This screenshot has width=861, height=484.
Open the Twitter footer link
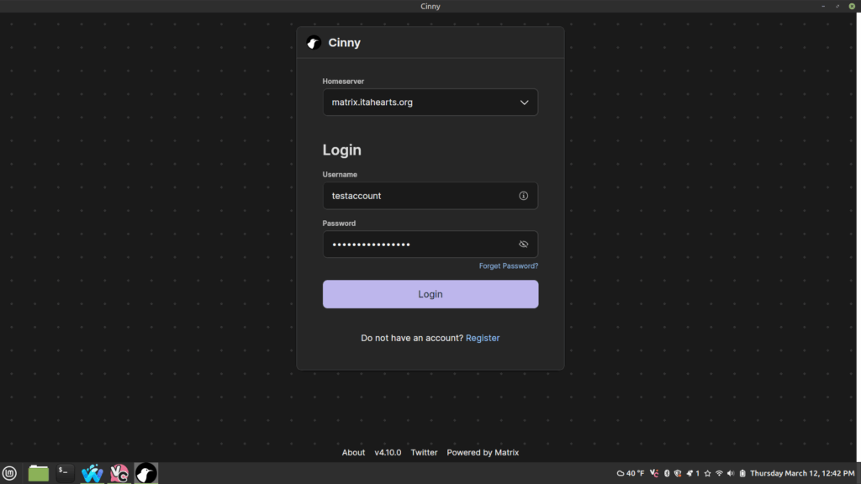point(424,452)
